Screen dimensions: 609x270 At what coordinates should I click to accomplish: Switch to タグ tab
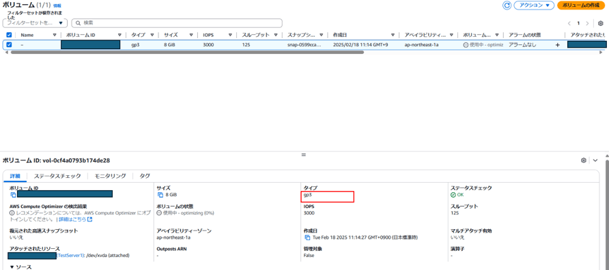tap(145, 176)
